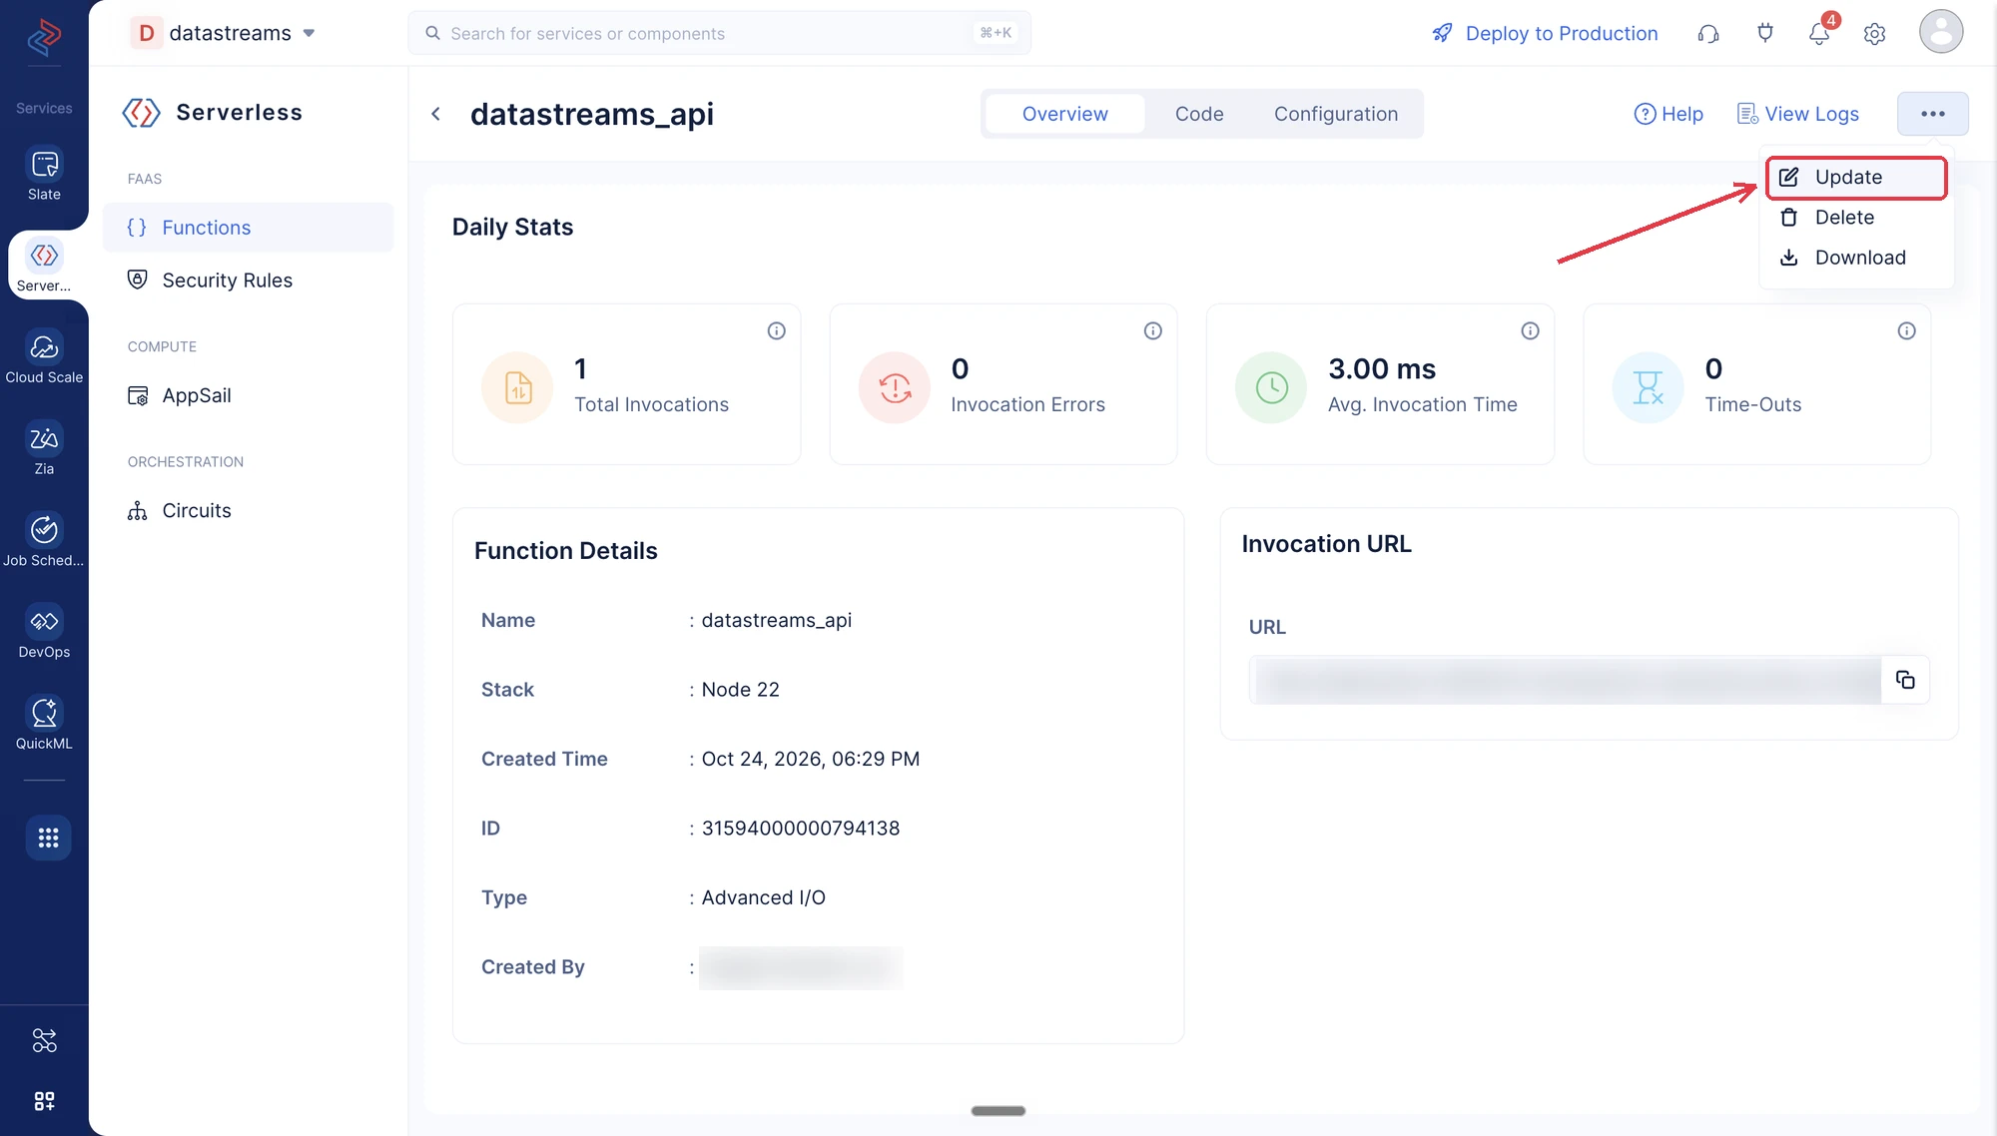
Task: Click the add-widgets icon at sidebar bottom
Action: tap(44, 1101)
